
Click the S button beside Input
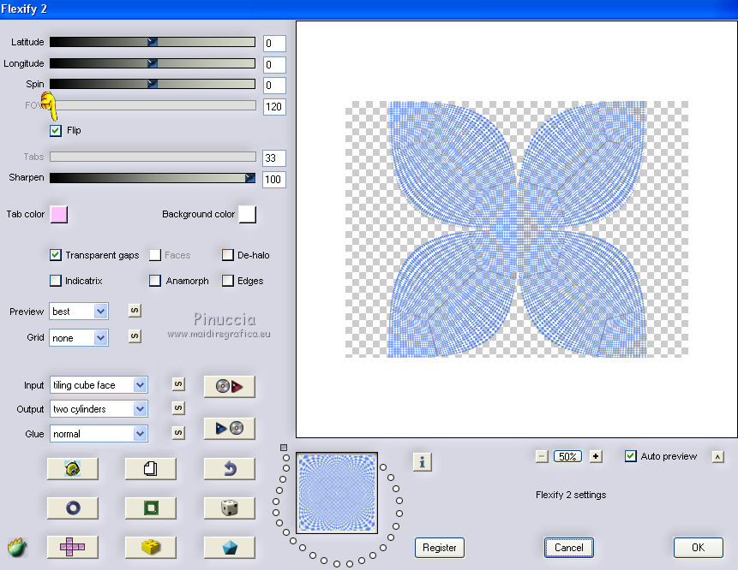[178, 384]
